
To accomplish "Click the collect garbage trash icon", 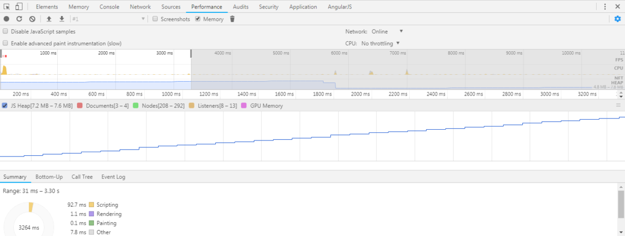I will [x=232, y=19].
